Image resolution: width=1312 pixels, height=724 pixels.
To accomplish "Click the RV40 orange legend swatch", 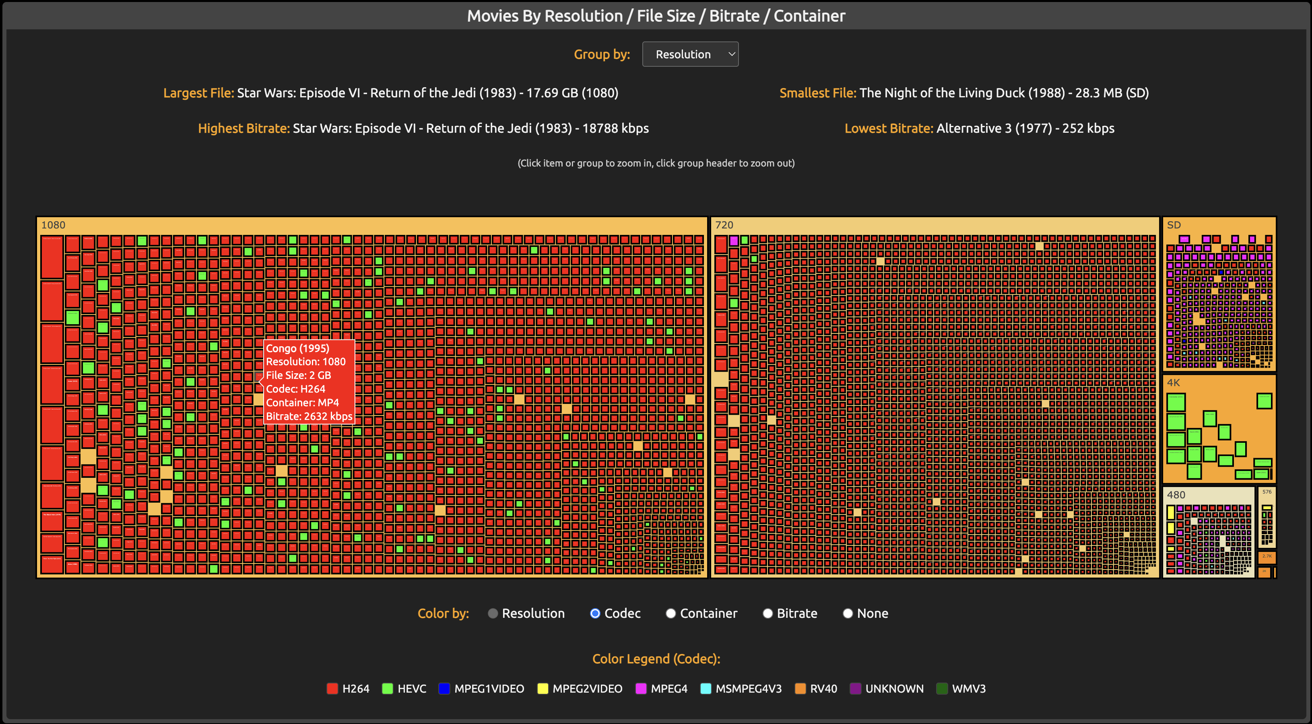I will [800, 689].
